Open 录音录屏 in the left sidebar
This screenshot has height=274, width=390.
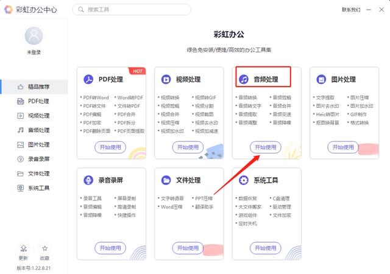click(34, 159)
